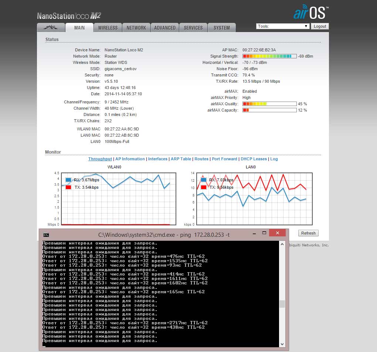Click the ping reply showing 2717мс
The height and width of the screenshot is (352, 377).
point(125,323)
